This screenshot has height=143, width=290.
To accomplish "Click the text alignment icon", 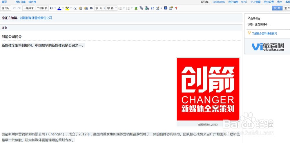I will [x=91, y=8].
